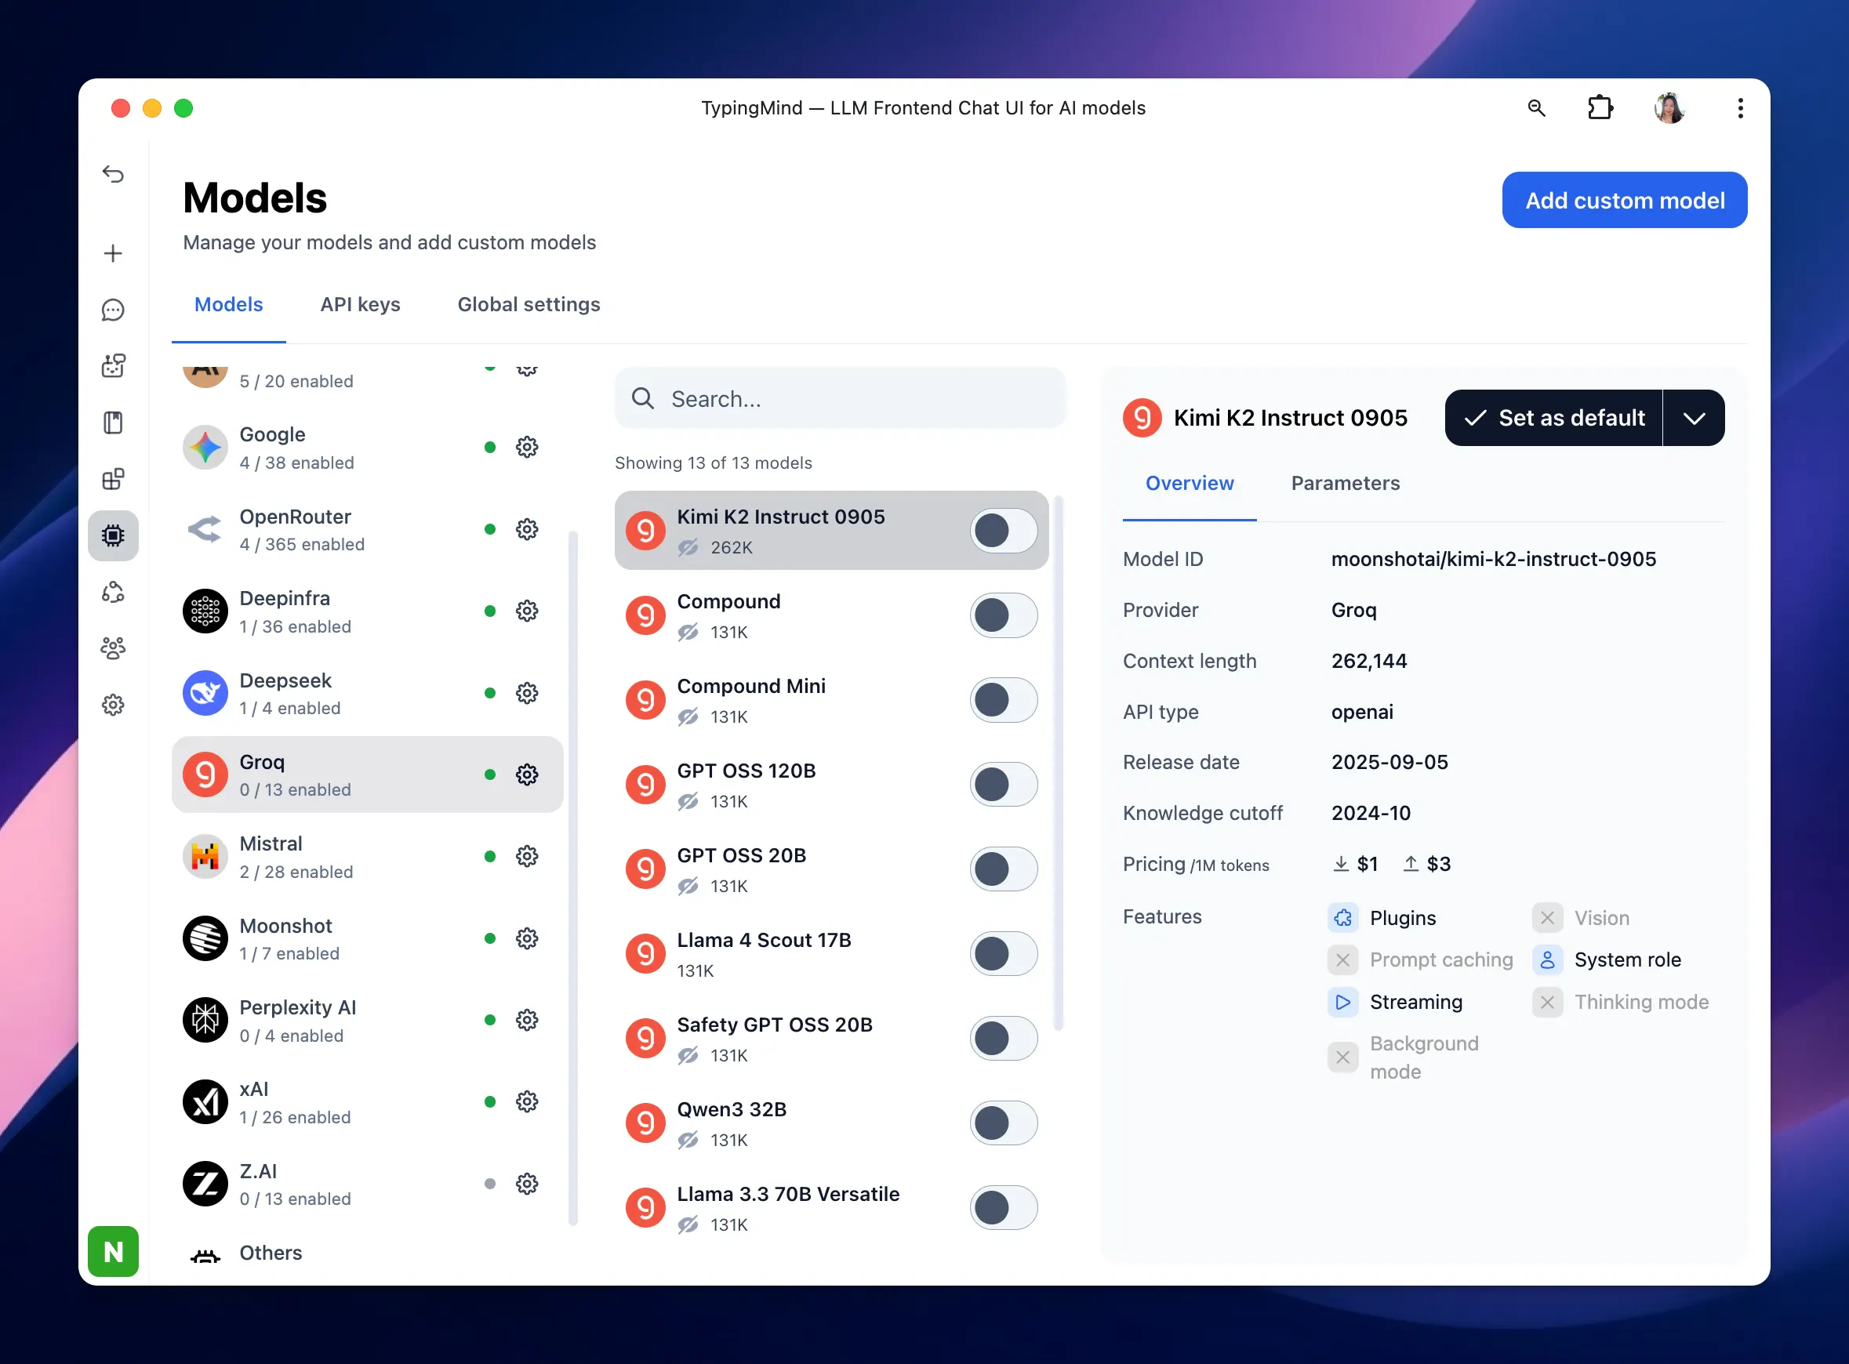
Task: Open xAI provider settings gear
Action: [527, 1101]
